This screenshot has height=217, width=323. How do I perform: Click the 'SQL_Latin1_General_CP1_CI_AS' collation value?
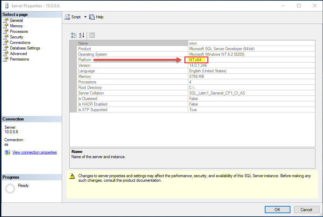coord(217,93)
